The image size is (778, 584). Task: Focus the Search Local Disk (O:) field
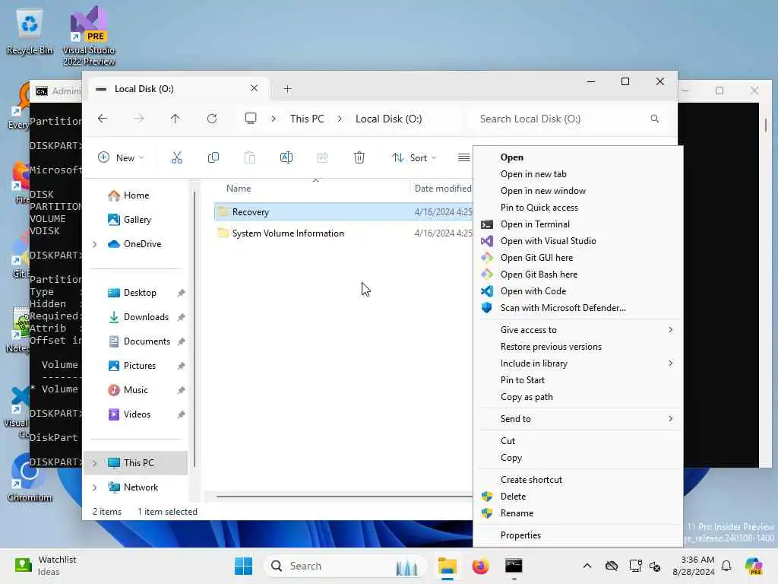click(568, 119)
